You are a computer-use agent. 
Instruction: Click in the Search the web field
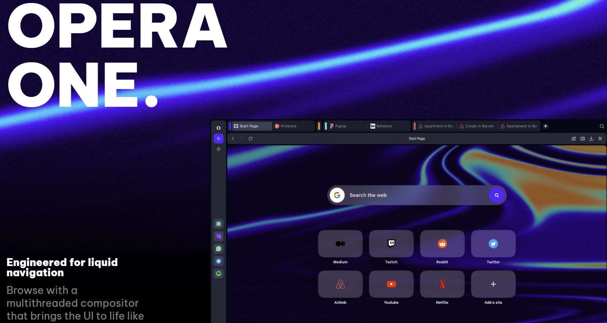click(x=417, y=195)
